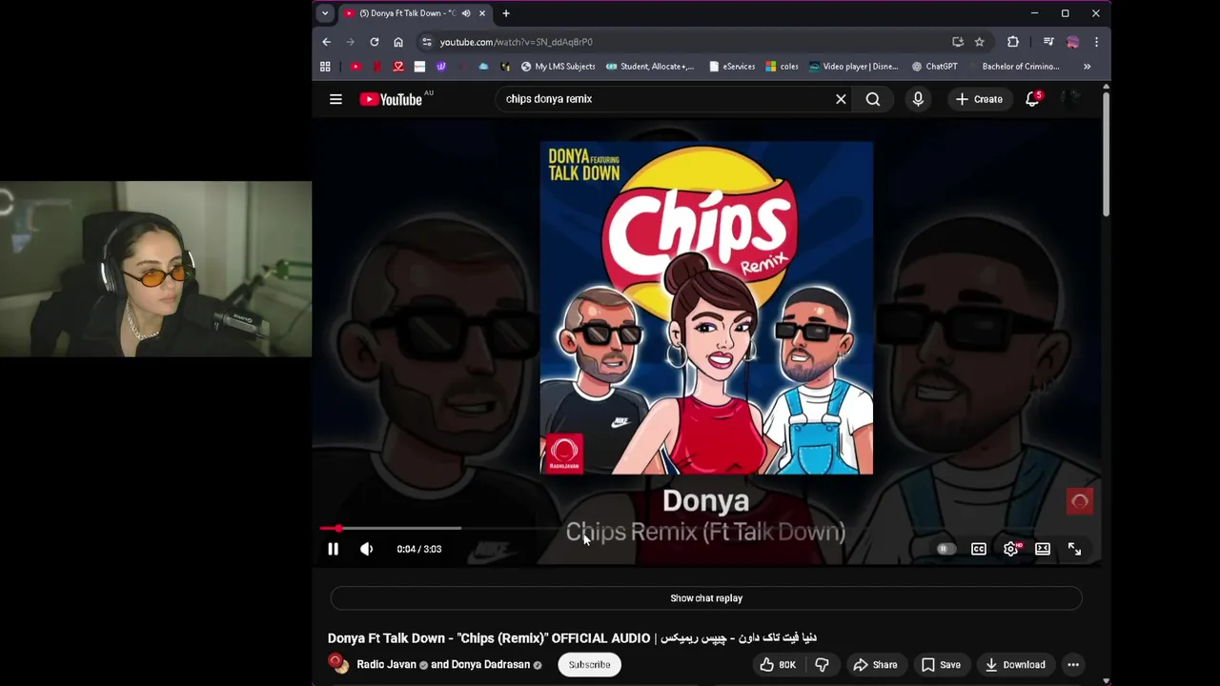Install app icon in address bar
Screen dimensions: 1220x686
pos(958,42)
